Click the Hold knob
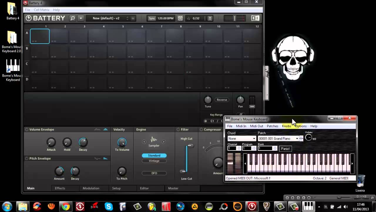The height and width of the screenshot is (212, 376). pyautogui.click(x=67, y=143)
